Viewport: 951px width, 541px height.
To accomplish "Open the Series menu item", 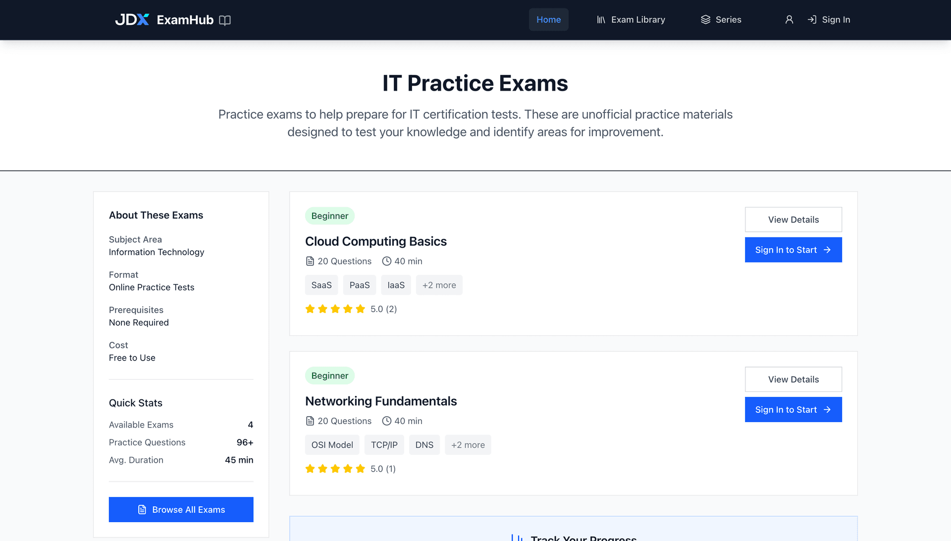I will (x=728, y=20).
